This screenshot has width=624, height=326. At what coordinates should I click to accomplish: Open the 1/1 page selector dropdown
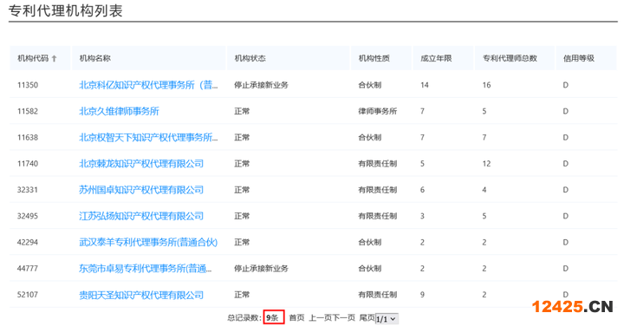tap(387, 319)
